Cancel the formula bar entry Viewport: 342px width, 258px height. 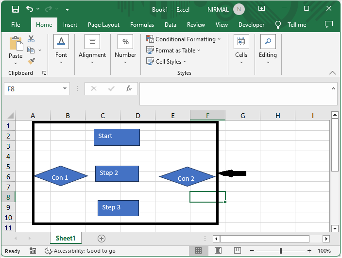point(94,88)
